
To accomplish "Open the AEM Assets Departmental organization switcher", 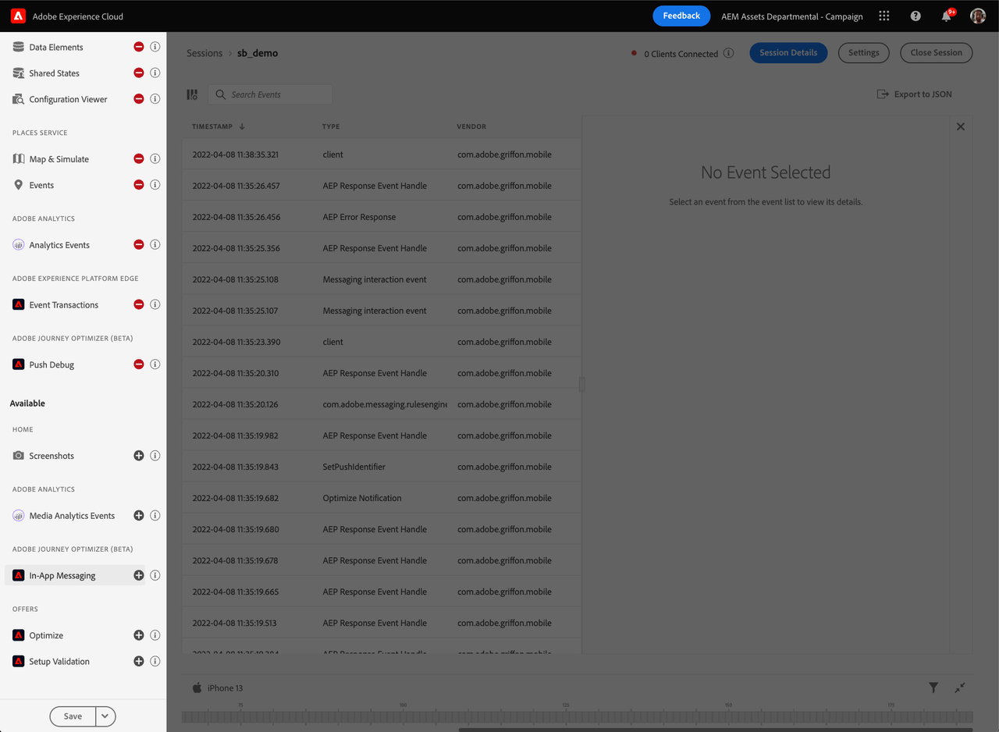I will pos(792,16).
